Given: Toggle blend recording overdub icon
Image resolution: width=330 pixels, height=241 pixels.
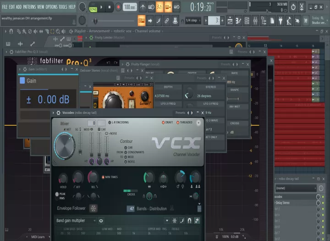Looking at the screenshot, I should pos(168,7).
